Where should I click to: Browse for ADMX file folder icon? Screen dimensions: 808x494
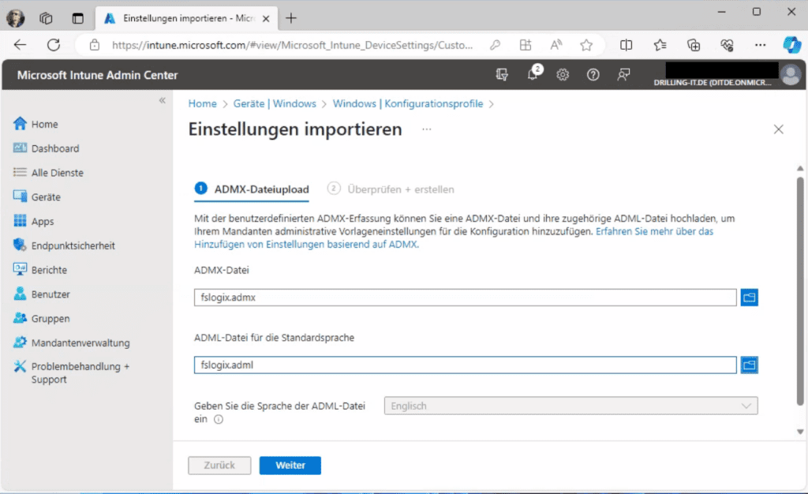tap(750, 298)
